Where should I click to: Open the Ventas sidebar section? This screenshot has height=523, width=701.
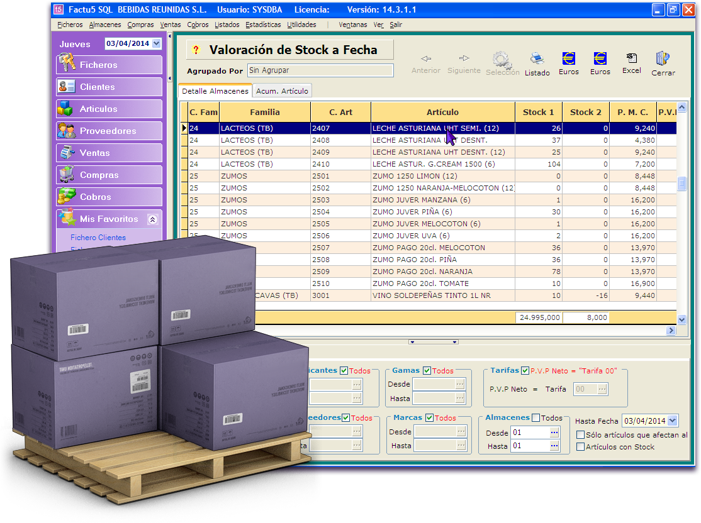(109, 153)
